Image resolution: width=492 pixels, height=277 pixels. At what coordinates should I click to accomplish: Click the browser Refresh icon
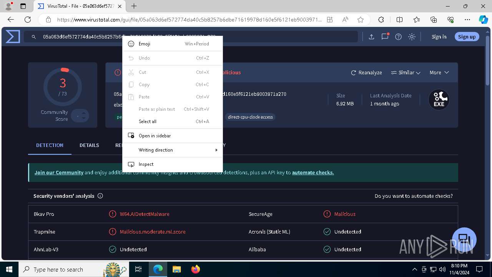pyautogui.click(x=28, y=20)
